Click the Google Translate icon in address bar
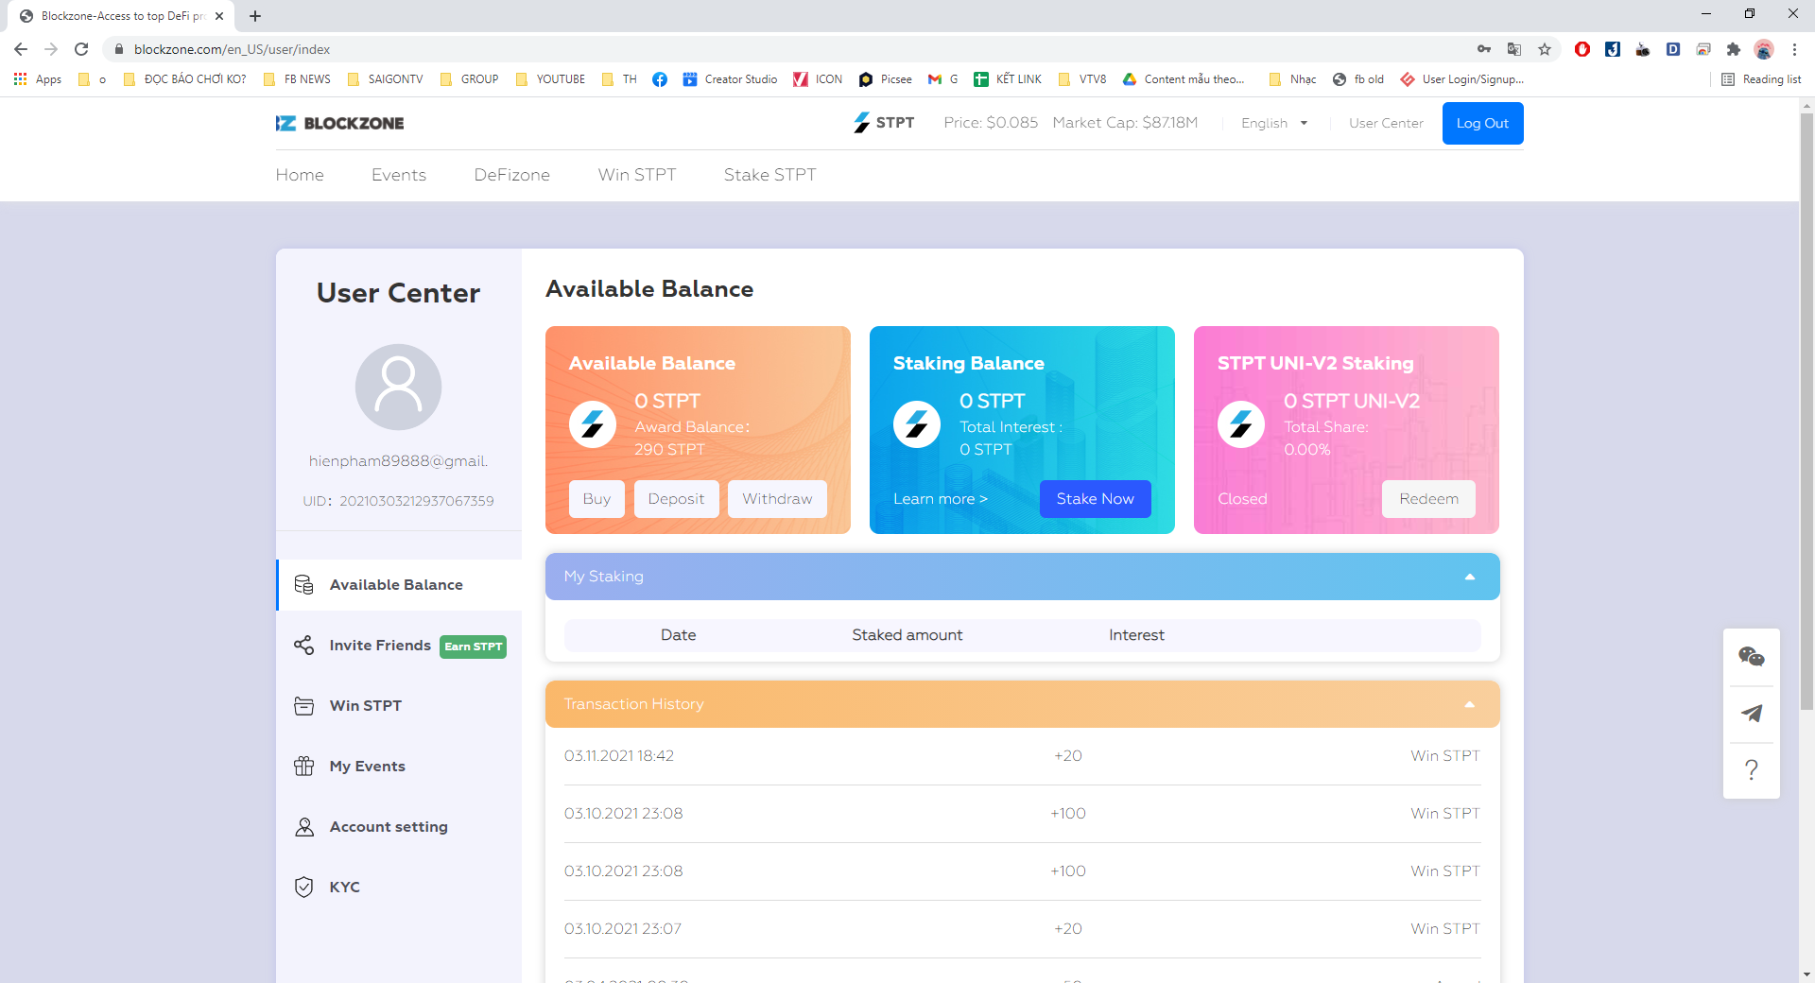Screen dimensions: 1815x983 (x=1514, y=49)
